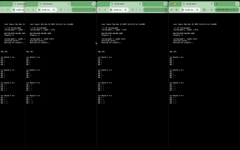Bookmark the page with star in rightmost window
The width and height of the screenshot is (240, 150).
click(x=197, y=10)
